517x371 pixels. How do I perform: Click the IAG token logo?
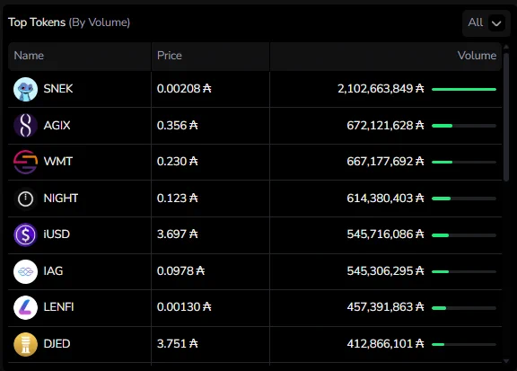[x=25, y=271]
